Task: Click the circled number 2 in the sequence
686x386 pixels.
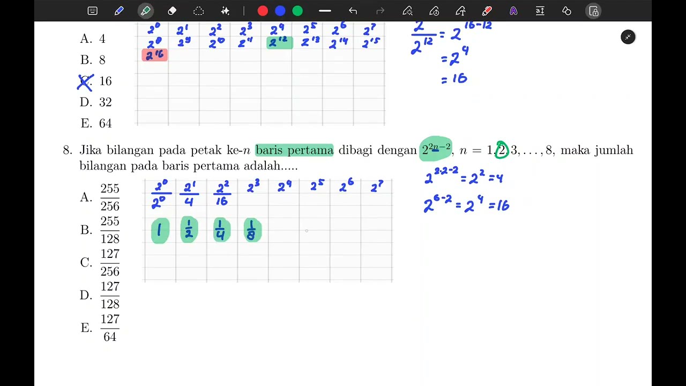Action: coord(502,150)
